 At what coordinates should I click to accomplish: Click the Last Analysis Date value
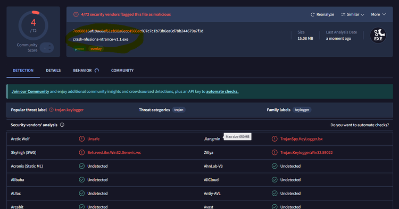click(338, 38)
